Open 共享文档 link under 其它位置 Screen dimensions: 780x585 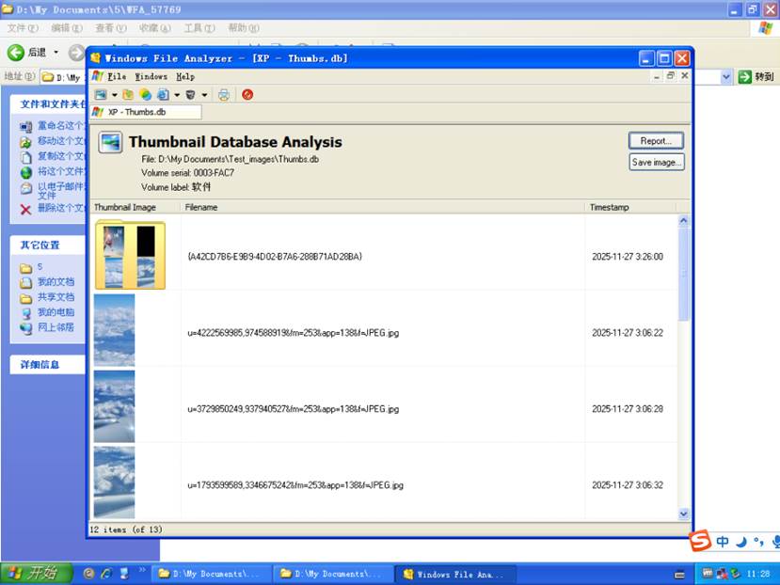tap(56, 297)
